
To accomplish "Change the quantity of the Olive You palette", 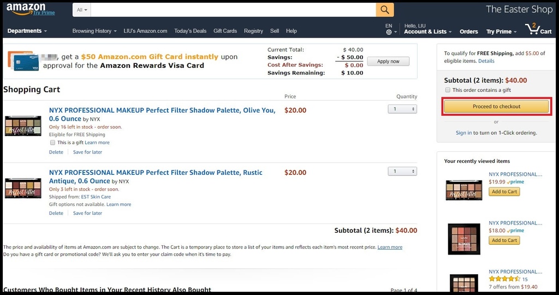I will [x=402, y=109].
